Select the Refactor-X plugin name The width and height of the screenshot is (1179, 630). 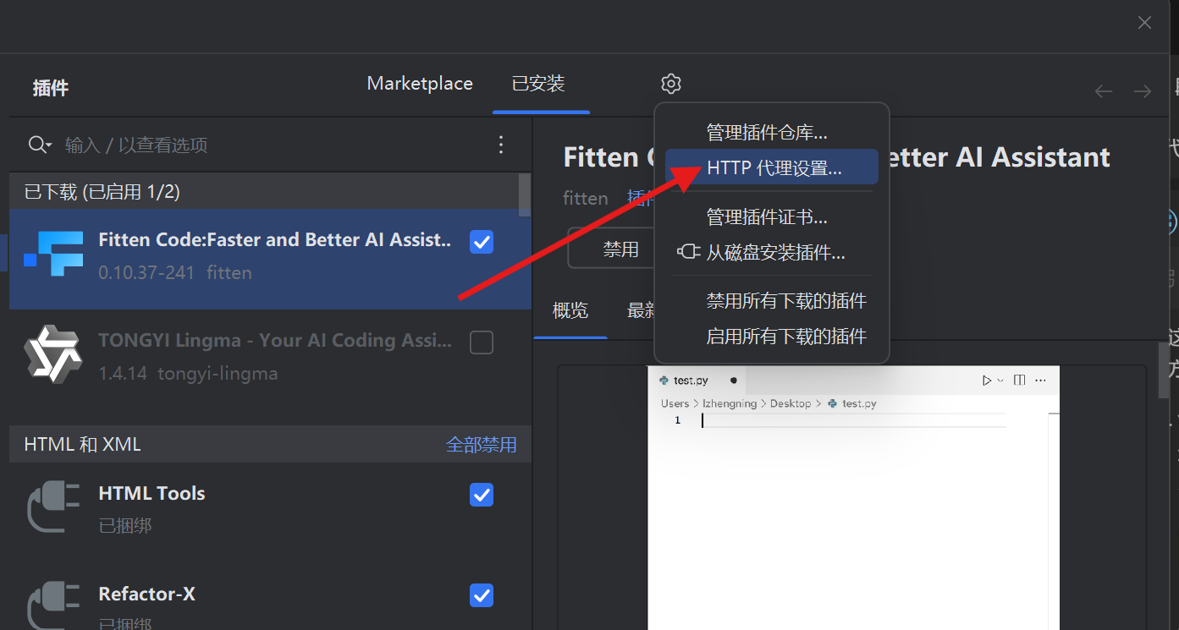tap(147, 594)
